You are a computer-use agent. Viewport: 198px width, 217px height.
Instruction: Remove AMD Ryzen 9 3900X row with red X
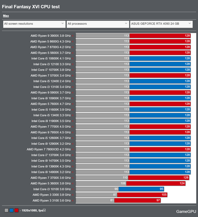73,36
